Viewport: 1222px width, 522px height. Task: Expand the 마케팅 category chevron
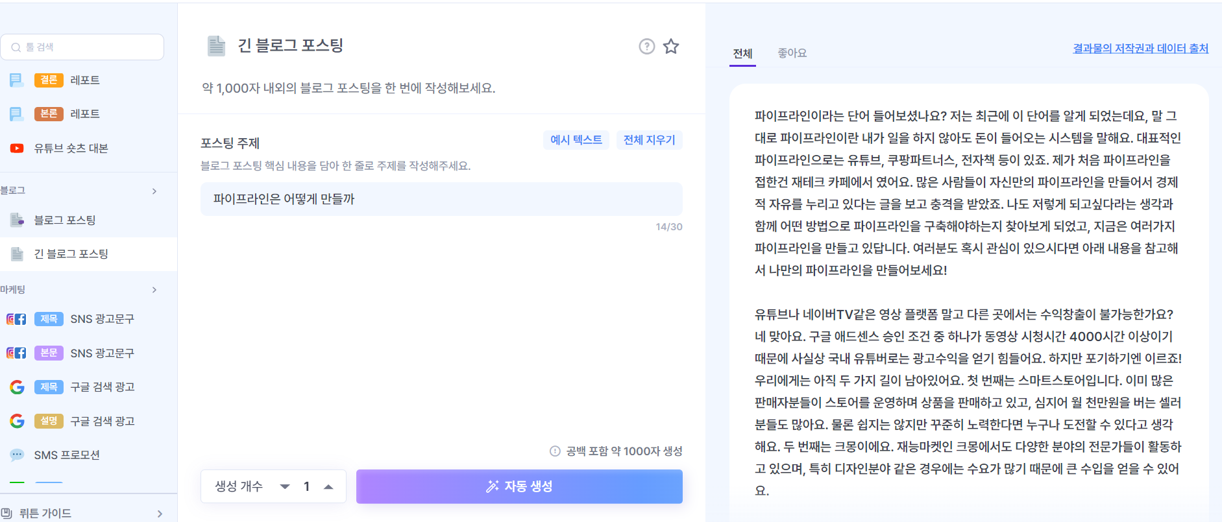[x=154, y=289]
